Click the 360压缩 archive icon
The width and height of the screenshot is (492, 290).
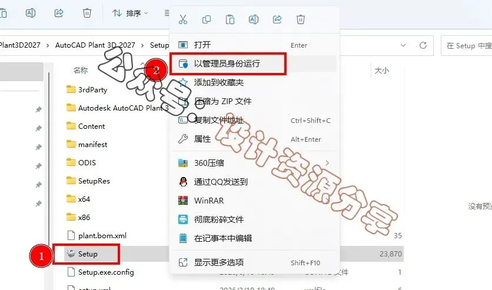(183, 163)
